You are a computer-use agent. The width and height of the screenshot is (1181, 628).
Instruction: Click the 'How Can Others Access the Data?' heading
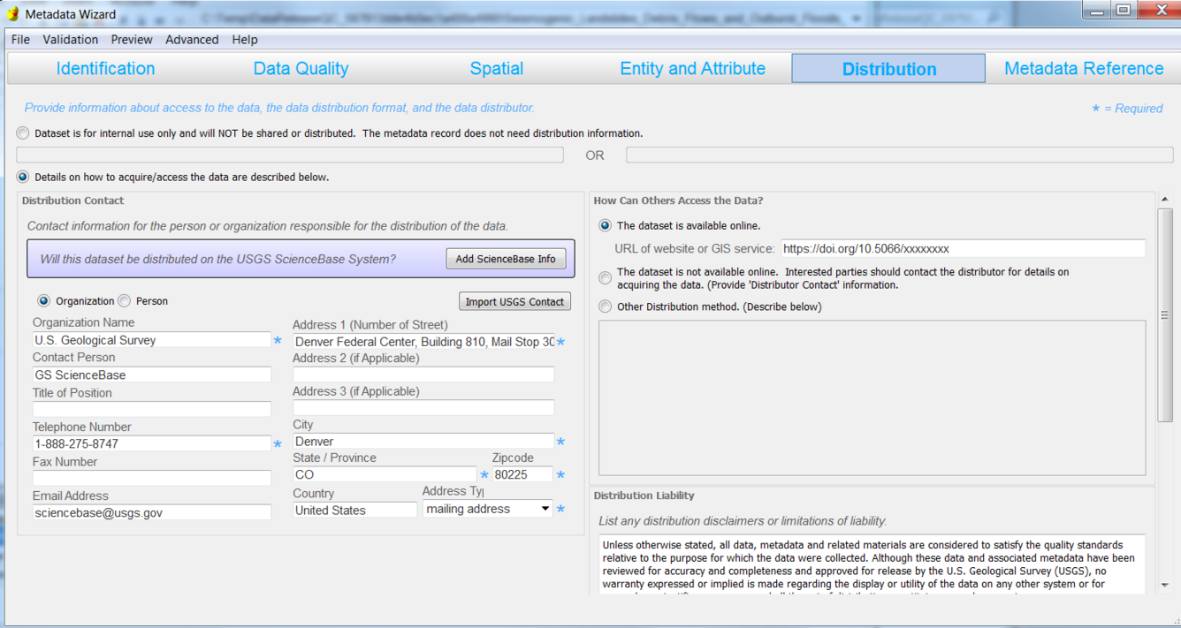click(678, 201)
